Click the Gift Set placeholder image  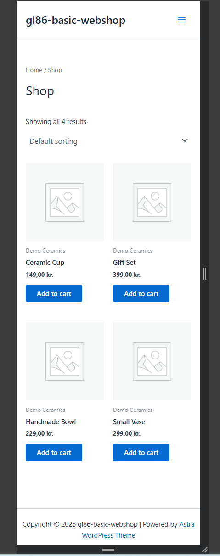point(152,202)
